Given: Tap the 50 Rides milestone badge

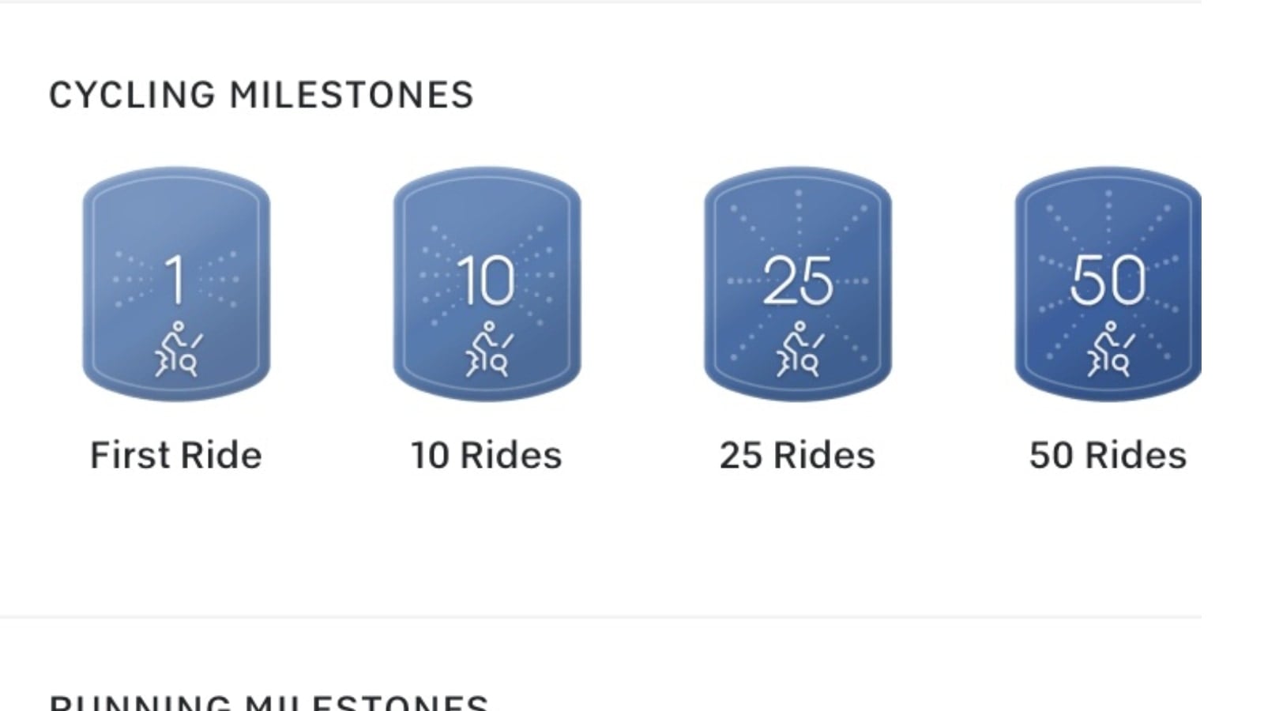Looking at the screenshot, I should tap(1108, 284).
